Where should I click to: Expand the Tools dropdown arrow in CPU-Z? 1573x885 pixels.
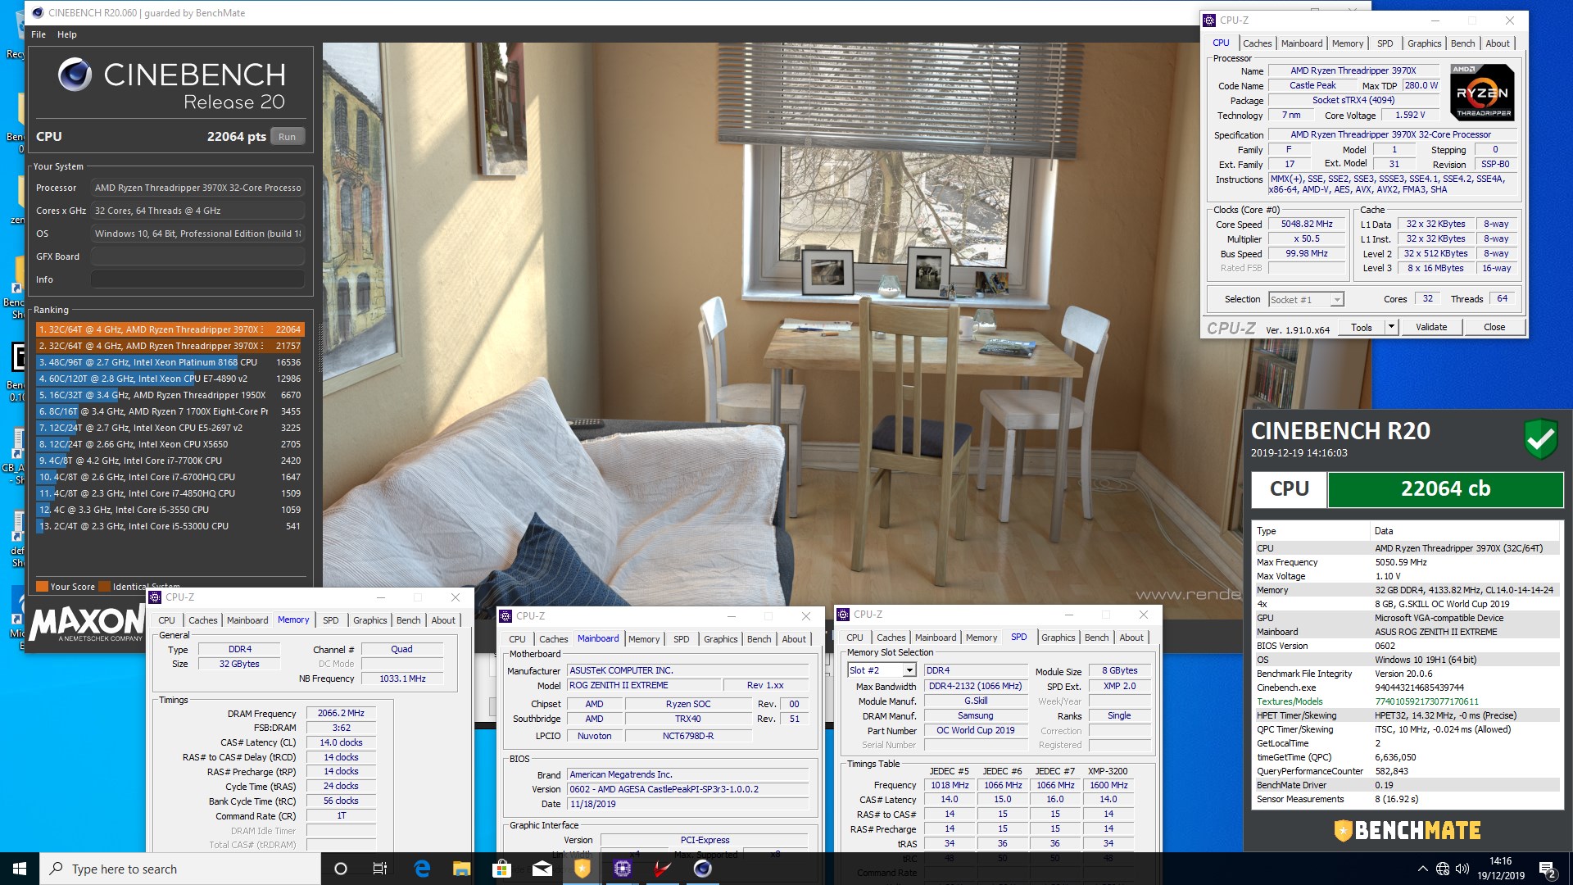click(x=1391, y=327)
